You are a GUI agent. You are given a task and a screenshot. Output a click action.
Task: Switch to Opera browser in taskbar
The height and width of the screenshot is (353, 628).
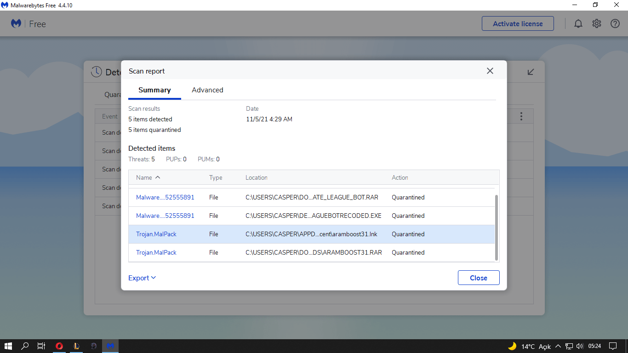[59, 346]
